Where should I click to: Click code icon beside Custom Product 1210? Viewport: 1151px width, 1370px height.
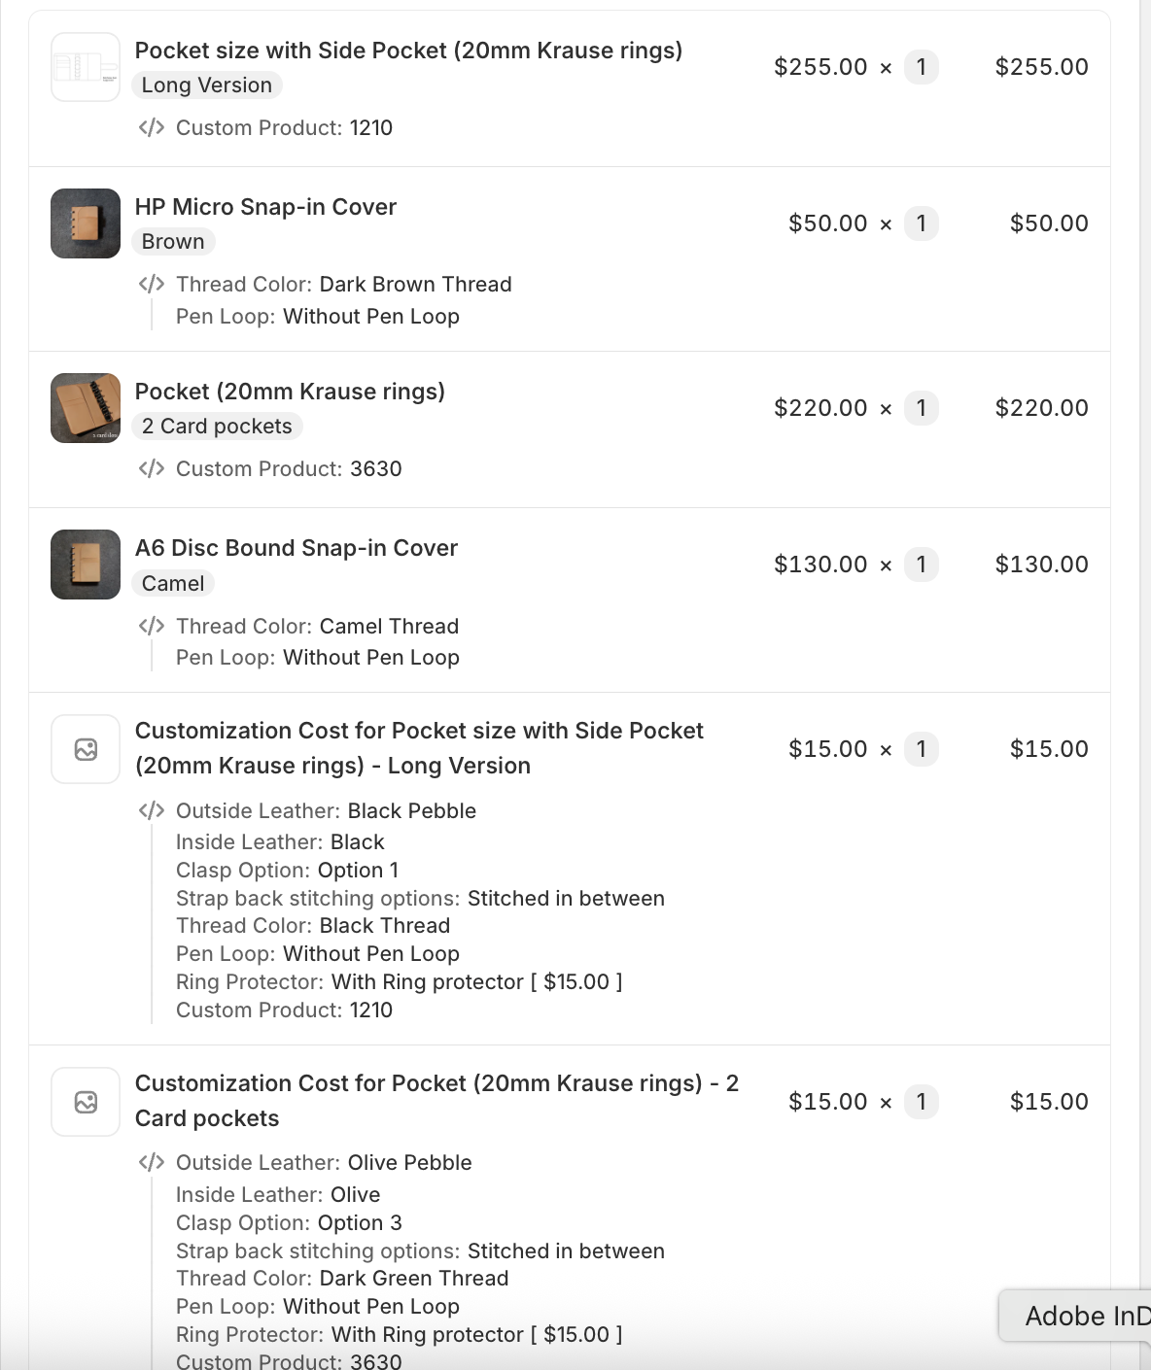[x=152, y=127]
